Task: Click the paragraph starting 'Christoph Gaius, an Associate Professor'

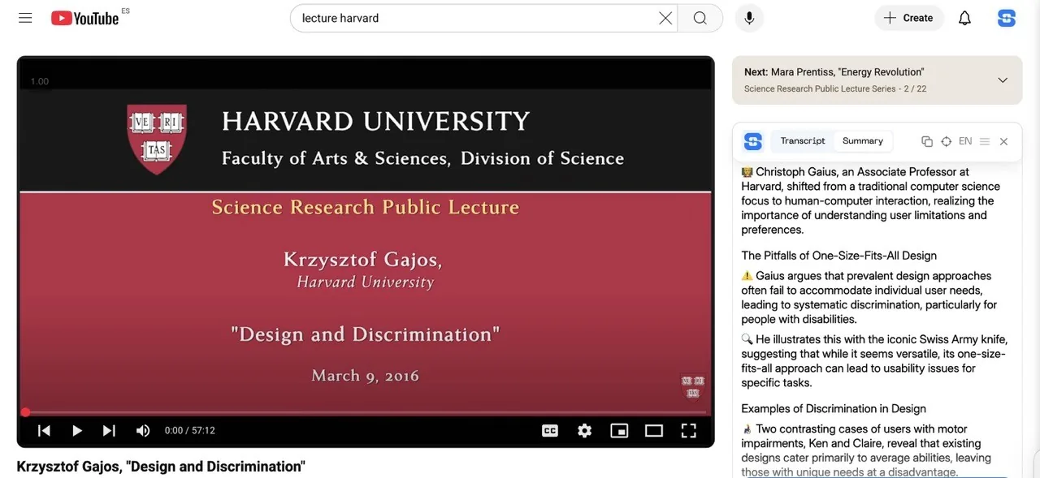Action: (x=871, y=200)
